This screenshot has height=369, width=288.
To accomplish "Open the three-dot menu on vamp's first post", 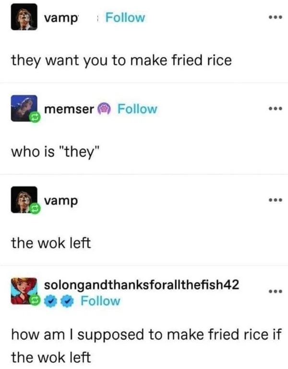I will click(276, 17).
